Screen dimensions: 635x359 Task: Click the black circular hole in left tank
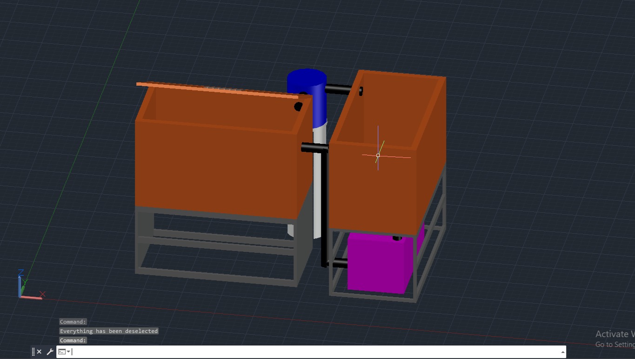298,107
